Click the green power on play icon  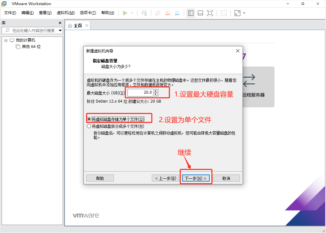click(x=125, y=13)
